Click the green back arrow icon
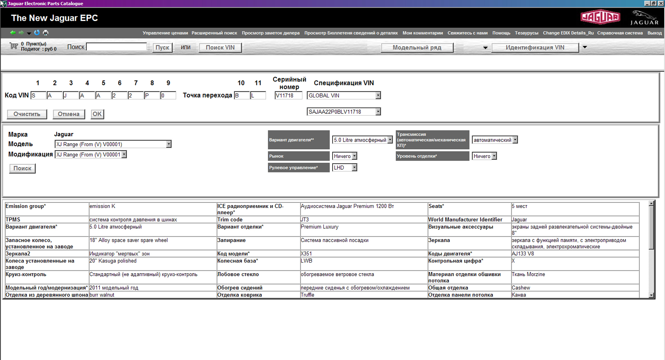The image size is (665, 360). pos(13,33)
